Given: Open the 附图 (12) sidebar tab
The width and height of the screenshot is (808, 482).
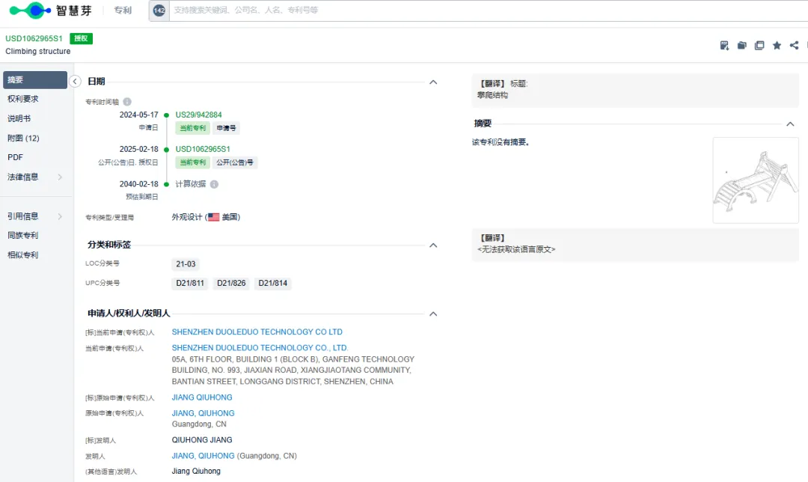Looking at the screenshot, I should pyautogui.click(x=23, y=138).
